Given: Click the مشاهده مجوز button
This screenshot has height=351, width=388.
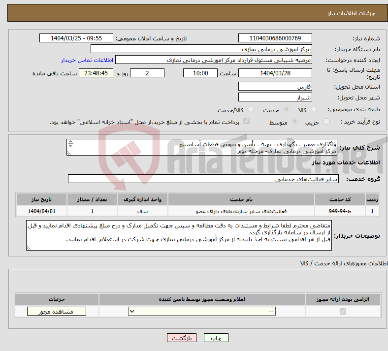Looking at the screenshot, I should (57, 312).
